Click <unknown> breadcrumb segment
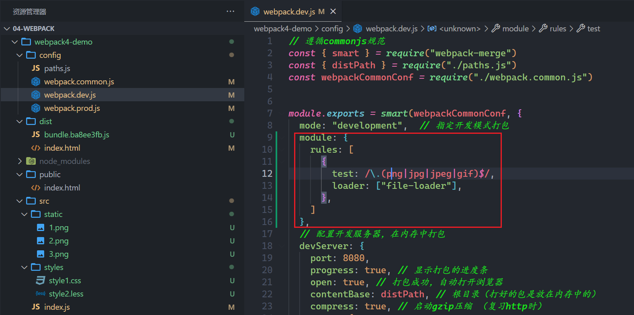The height and width of the screenshot is (315, 634). coord(460,29)
